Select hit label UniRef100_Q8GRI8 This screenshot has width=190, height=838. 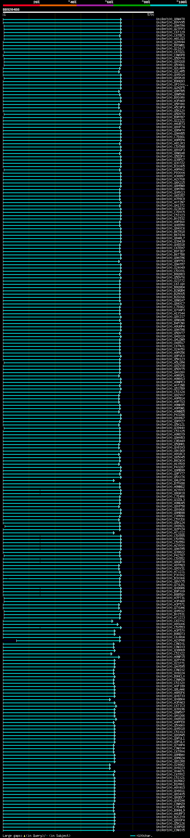click(170, 493)
